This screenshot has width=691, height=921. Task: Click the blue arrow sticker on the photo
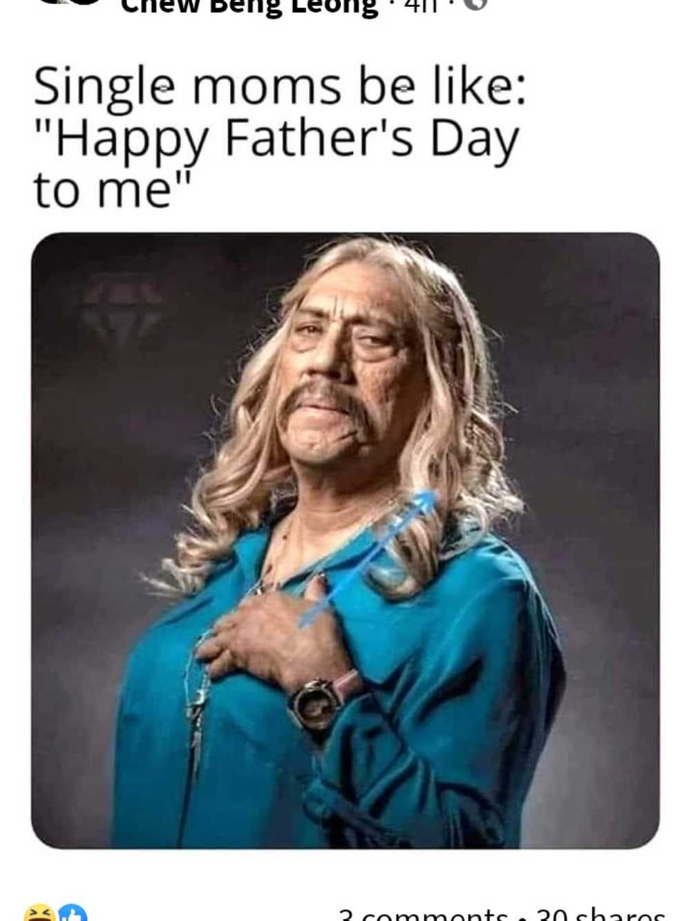(368, 556)
